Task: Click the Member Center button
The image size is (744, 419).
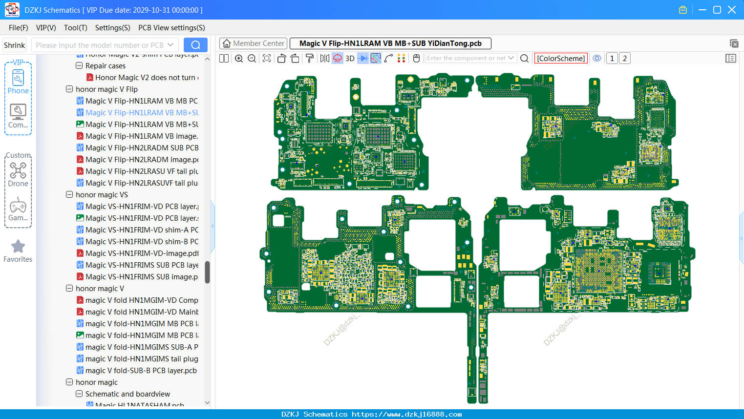Action: point(253,43)
